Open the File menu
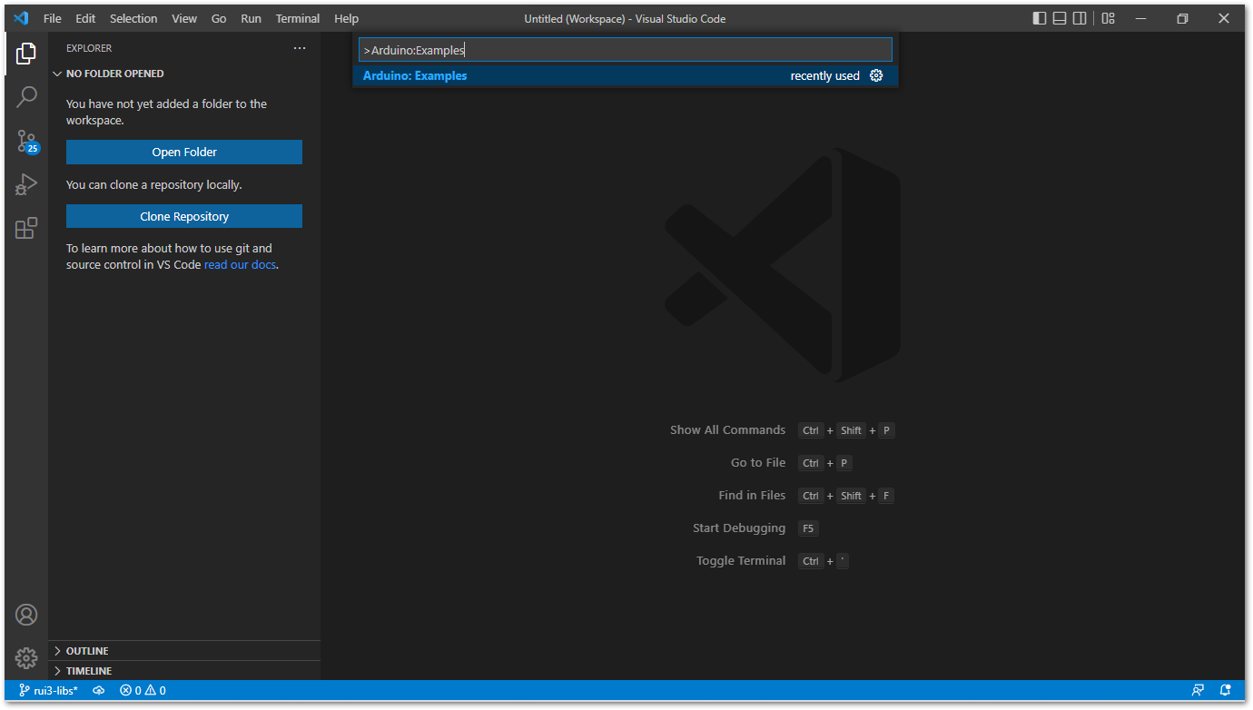Screen dimensions: 1253x710 coord(53,18)
